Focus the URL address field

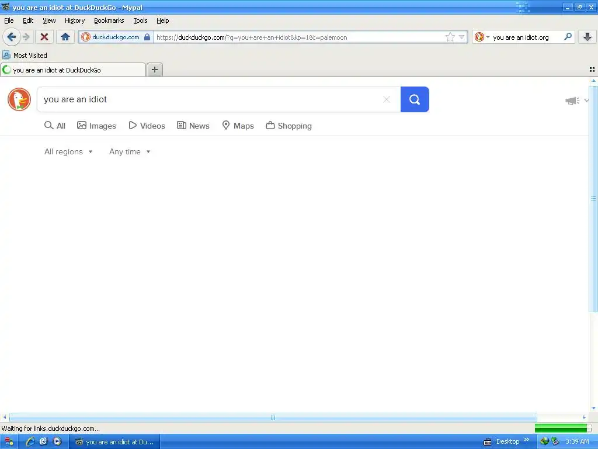[x=299, y=37]
